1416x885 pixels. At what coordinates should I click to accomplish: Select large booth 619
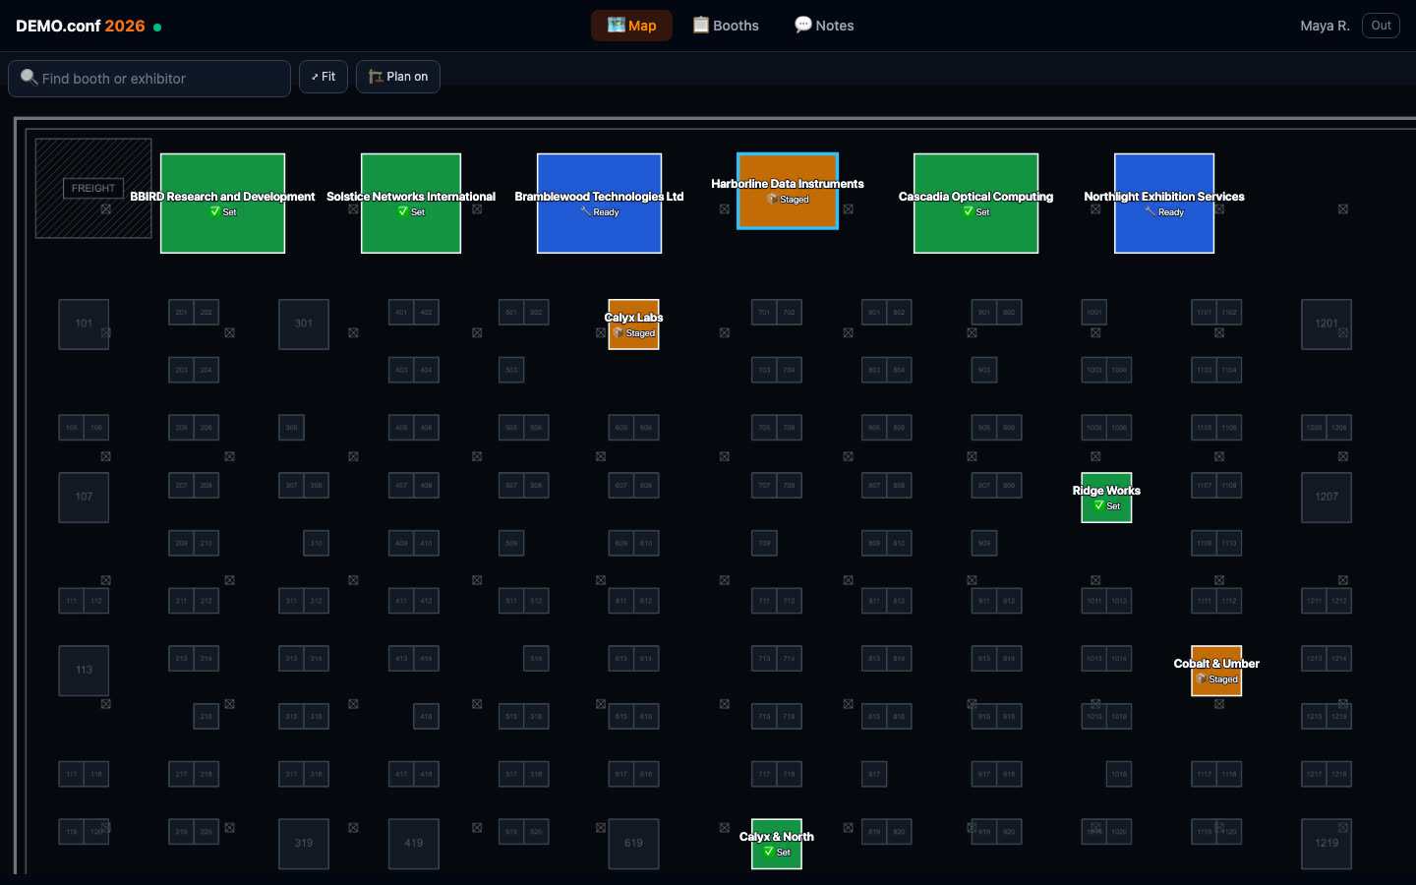(x=633, y=844)
